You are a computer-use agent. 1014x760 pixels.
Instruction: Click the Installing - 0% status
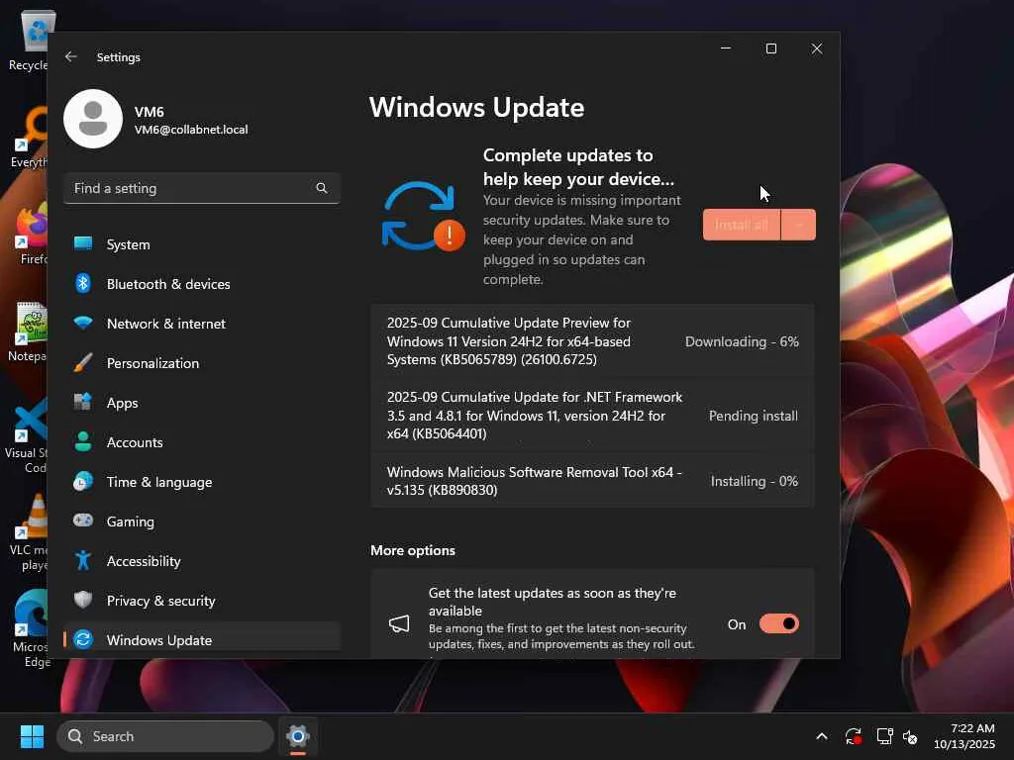tap(754, 481)
